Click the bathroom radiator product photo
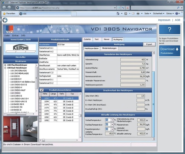Screen dimensions: 185x154 (20, 129)
